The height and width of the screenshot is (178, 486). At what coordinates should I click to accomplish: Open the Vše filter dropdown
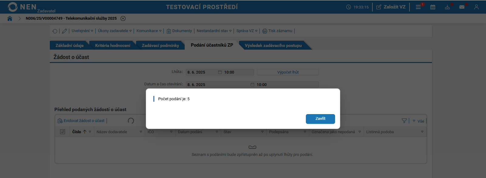pos(418,121)
